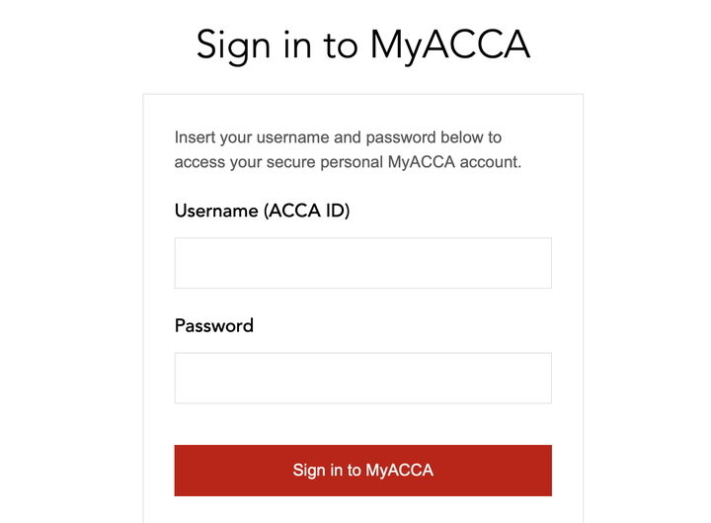The height and width of the screenshot is (523, 711).
Task: Place cursor in the Password entry box
Action: 362,378
